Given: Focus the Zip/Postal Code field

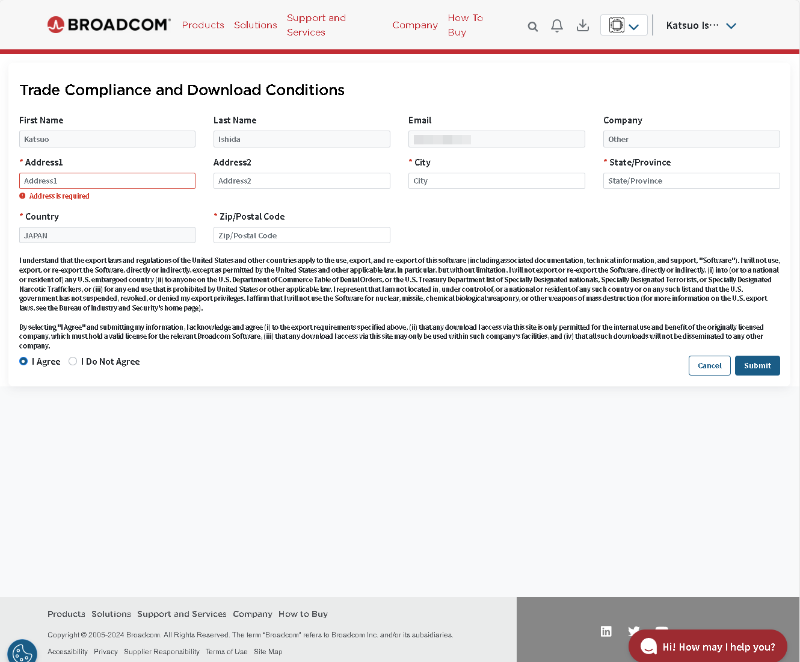Looking at the screenshot, I should pyautogui.click(x=302, y=235).
